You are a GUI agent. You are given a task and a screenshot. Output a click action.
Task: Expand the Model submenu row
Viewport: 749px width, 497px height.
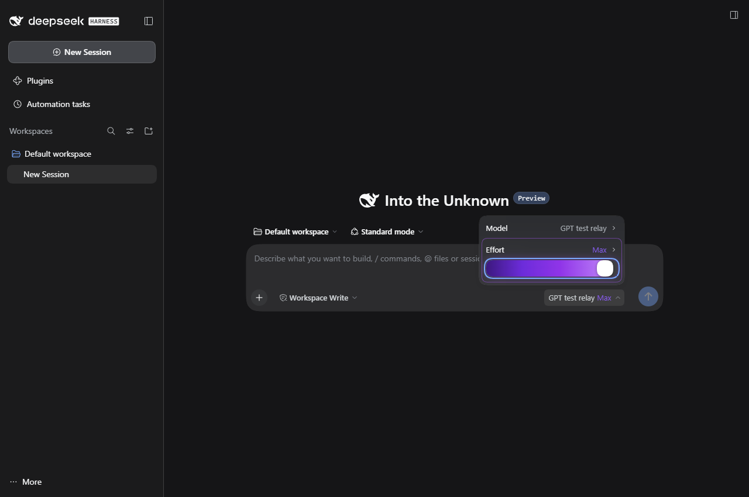(x=551, y=228)
